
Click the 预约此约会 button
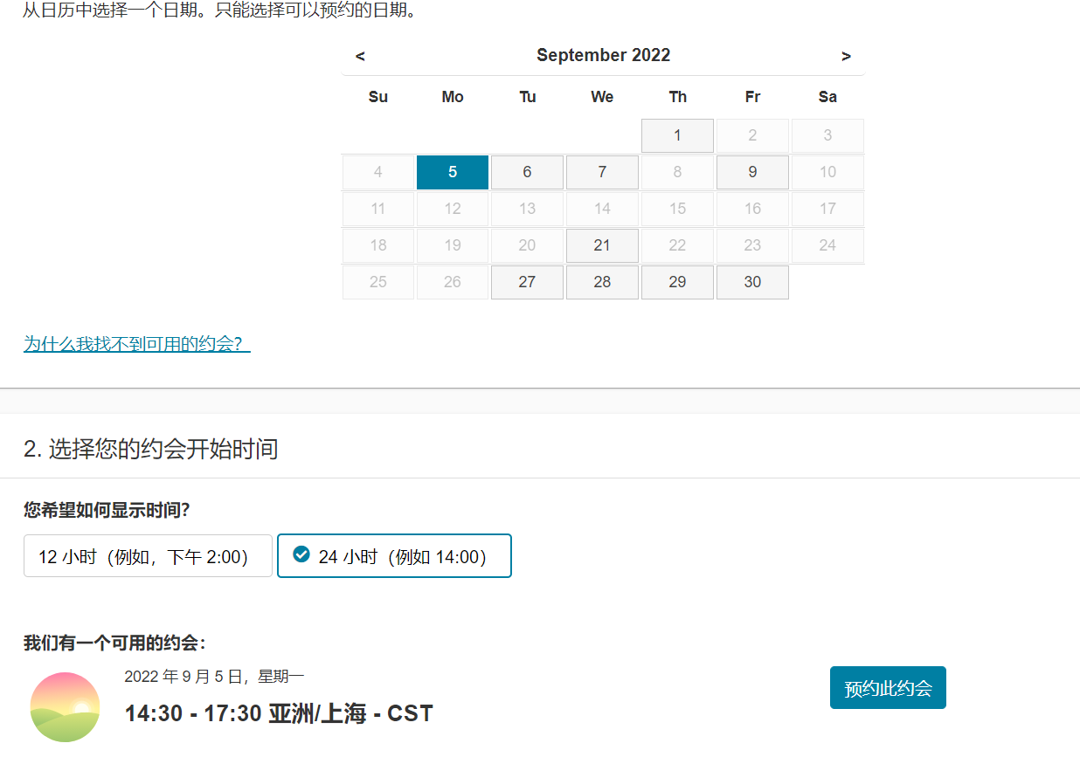(x=888, y=688)
